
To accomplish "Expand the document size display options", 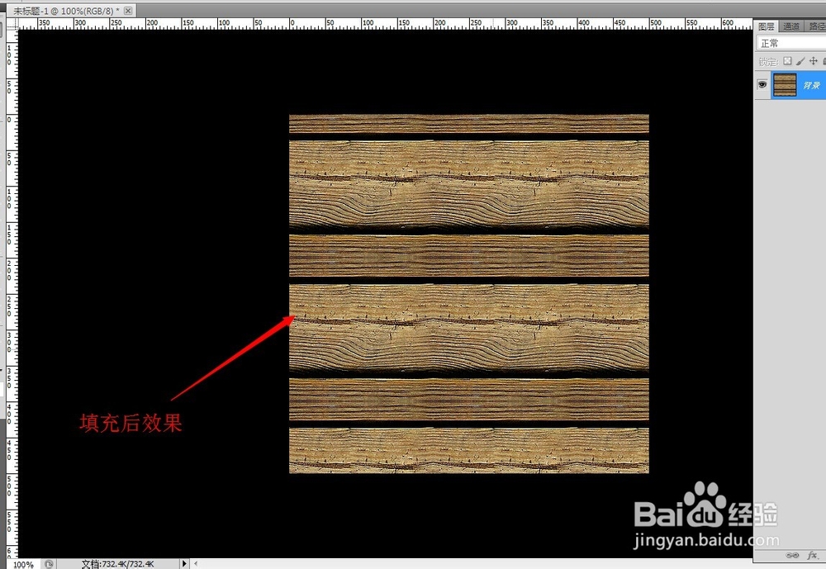I will [x=183, y=565].
